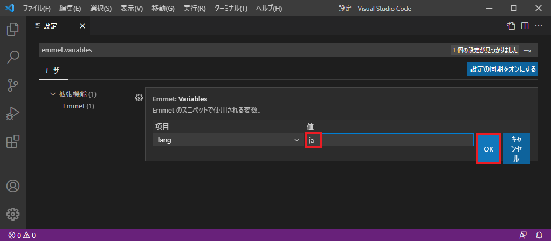Open the ヘルプ(H) menu
This screenshot has height=241, width=551.
(269, 8)
